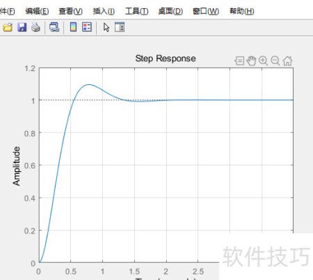
Task: Click the 0.4 y-axis tick label
Action: click(x=30, y=199)
